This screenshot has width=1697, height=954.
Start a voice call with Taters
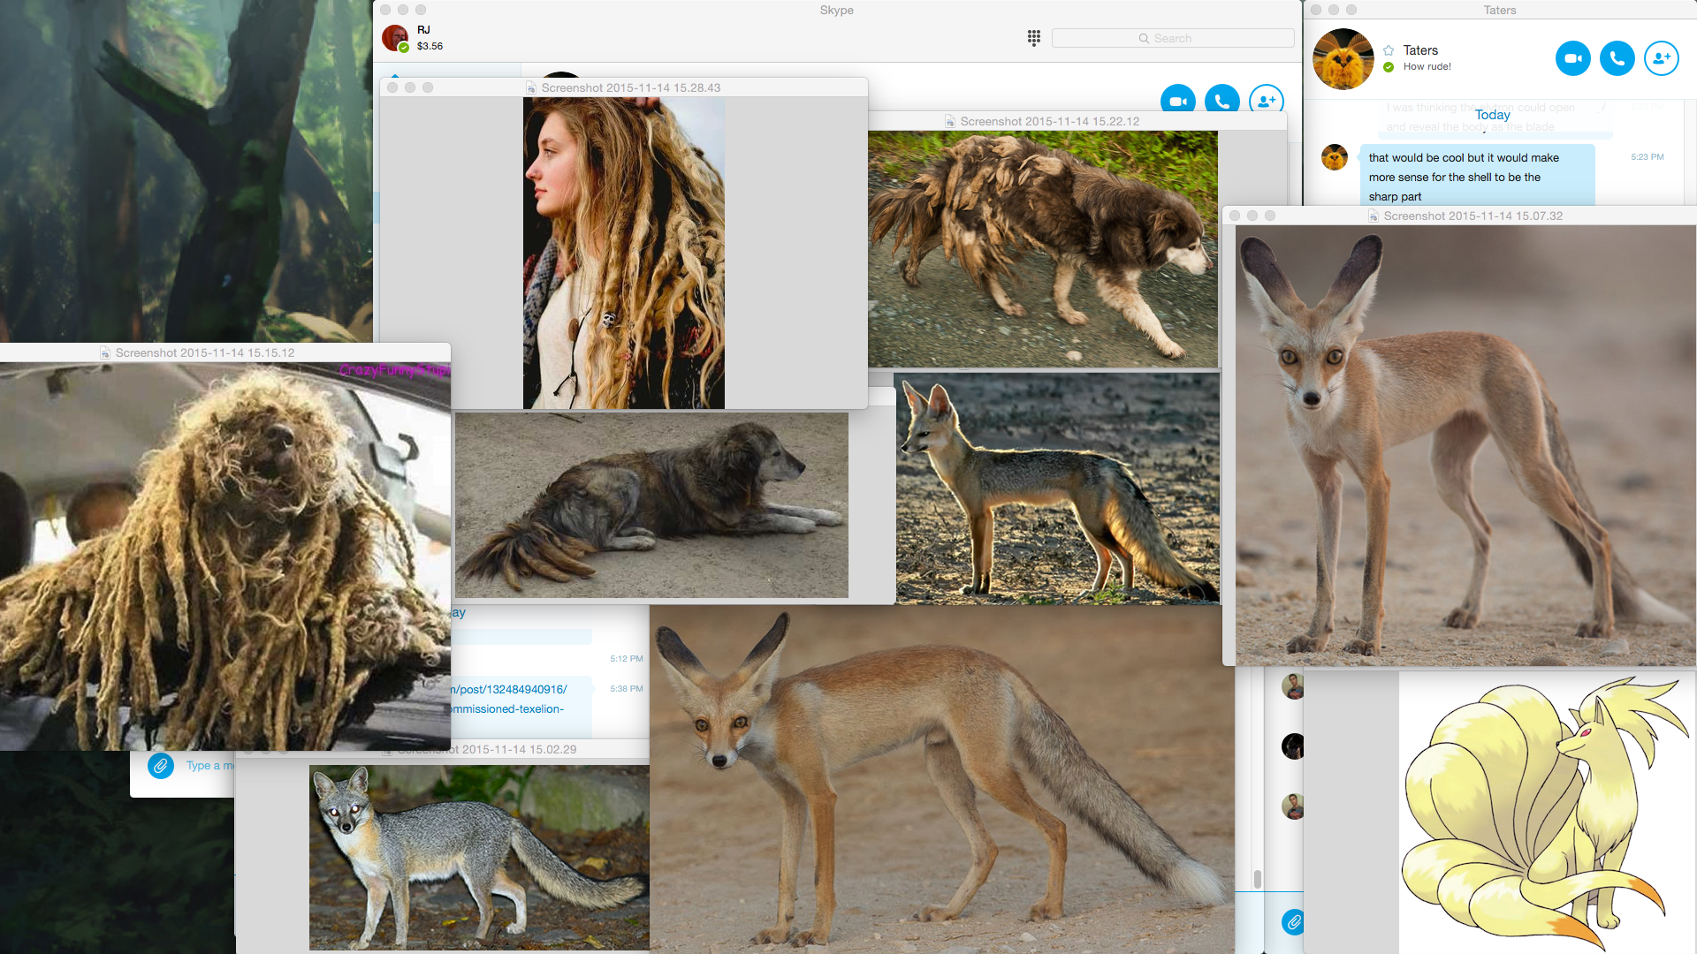tap(1617, 58)
